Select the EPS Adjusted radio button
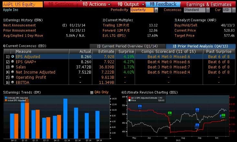 tap(13, 56)
